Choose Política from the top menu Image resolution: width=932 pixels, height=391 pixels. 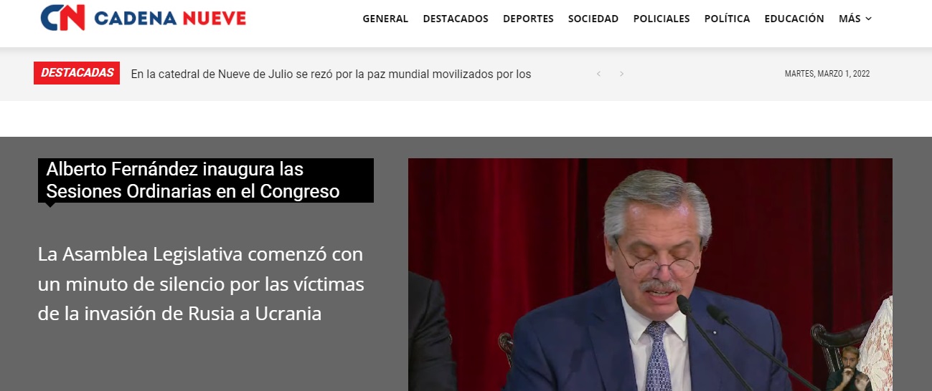click(x=727, y=19)
